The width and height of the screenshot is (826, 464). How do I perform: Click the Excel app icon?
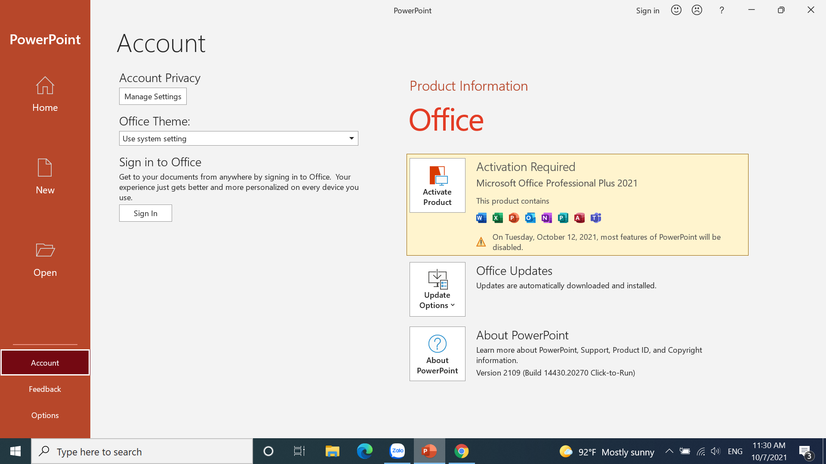click(498, 218)
